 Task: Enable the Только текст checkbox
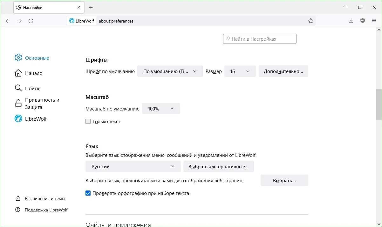pyautogui.click(x=88, y=121)
